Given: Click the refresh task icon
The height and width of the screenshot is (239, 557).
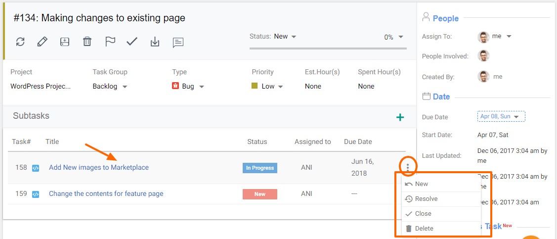Looking at the screenshot, I should pyautogui.click(x=20, y=42).
